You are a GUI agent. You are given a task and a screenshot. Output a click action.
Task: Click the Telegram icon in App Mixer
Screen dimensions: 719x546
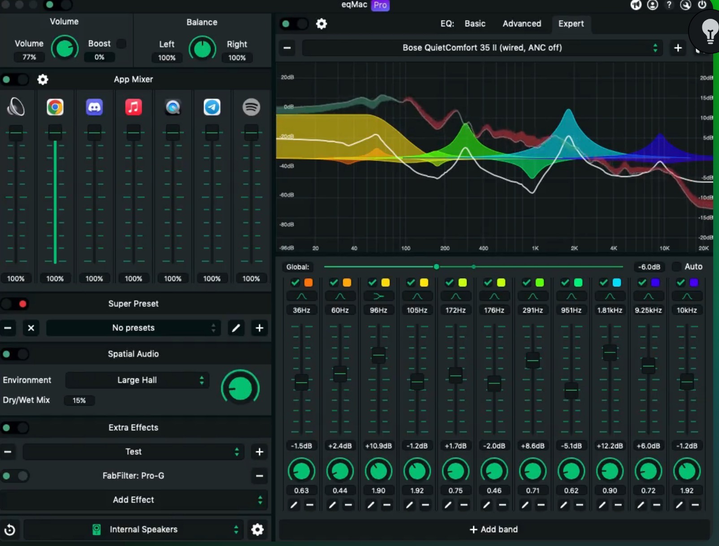click(212, 107)
